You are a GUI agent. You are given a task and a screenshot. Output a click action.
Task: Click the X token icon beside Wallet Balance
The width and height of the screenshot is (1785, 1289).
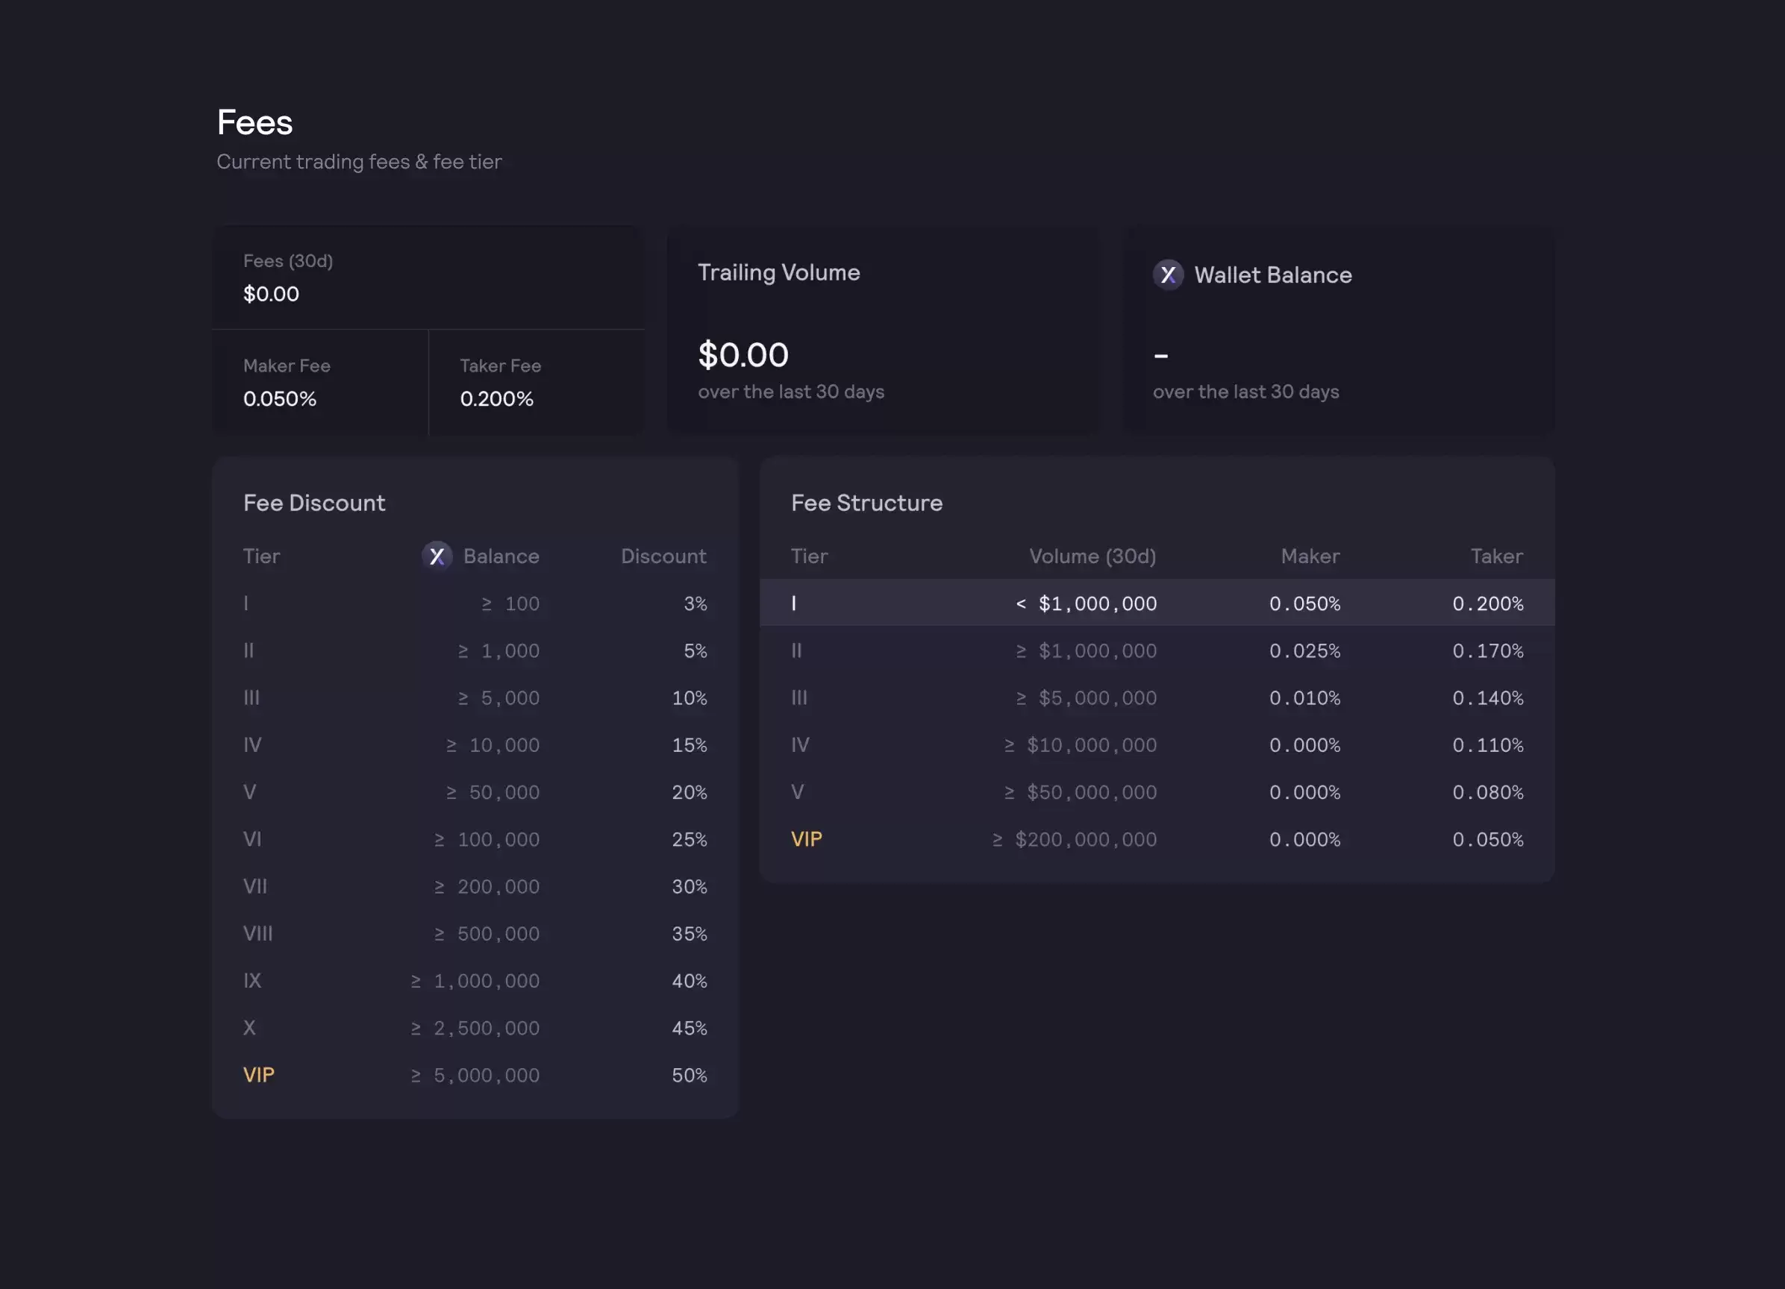coord(1168,275)
